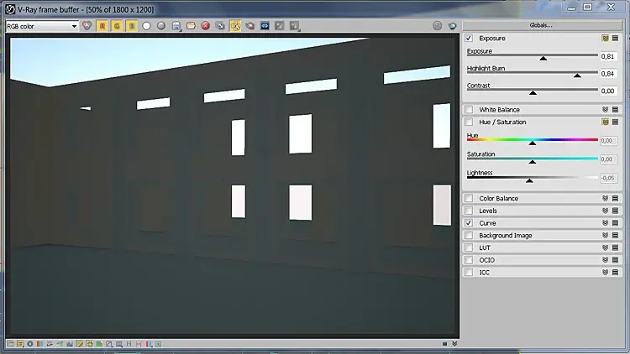Click the force color clamping bottom icon
630x354 pixels.
click(x=20, y=344)
